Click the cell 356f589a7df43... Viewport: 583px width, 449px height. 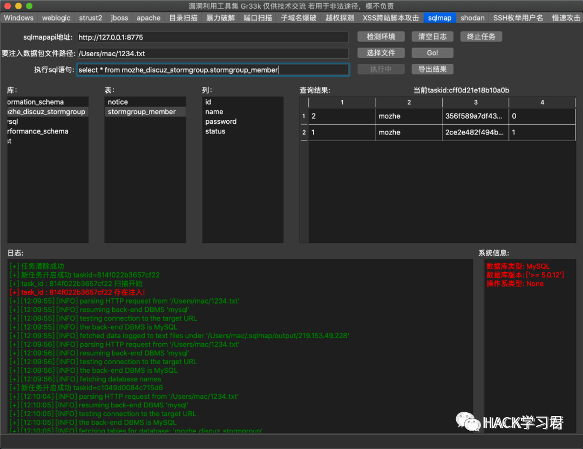coord(476,116)
